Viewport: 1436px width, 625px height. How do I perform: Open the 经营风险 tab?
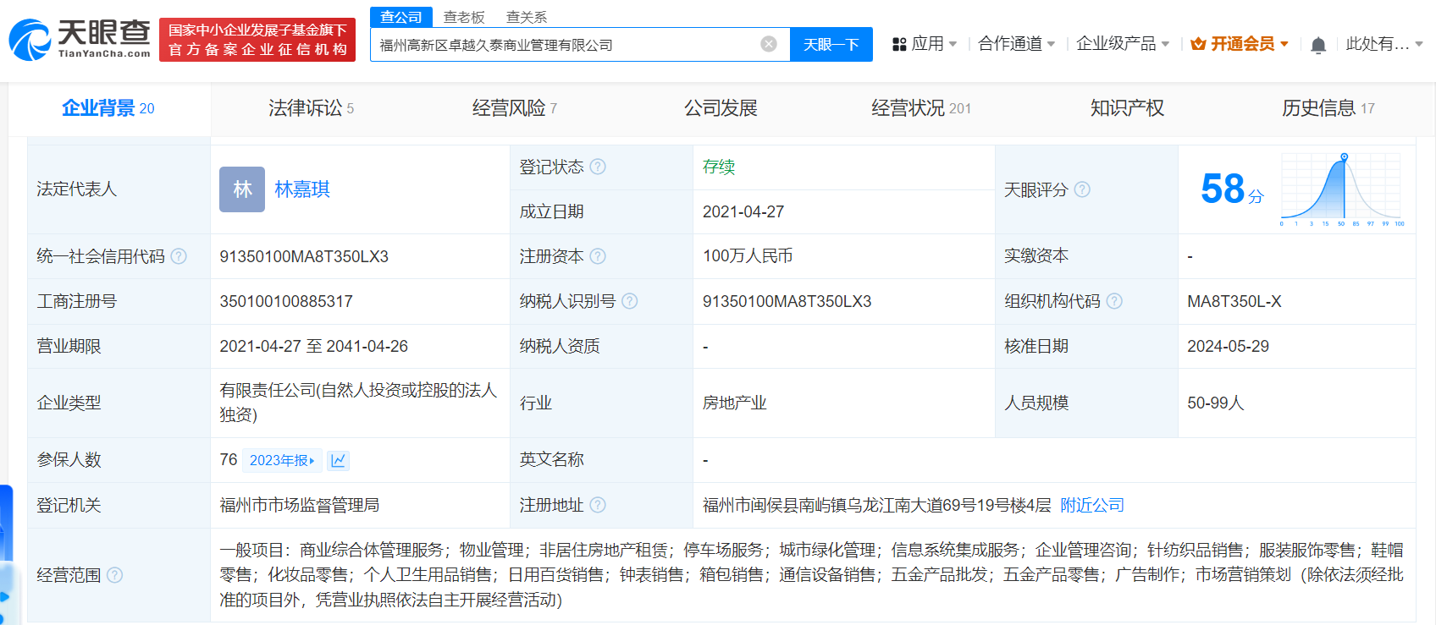(514, 108)
